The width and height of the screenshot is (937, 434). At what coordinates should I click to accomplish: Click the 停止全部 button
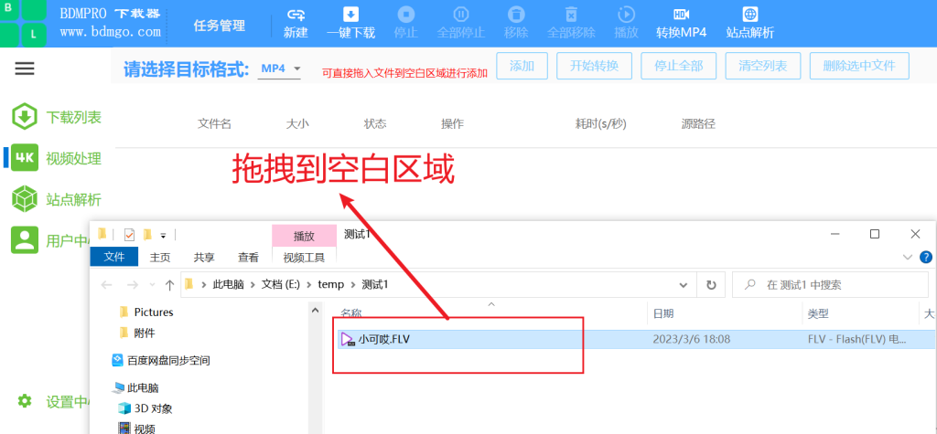pyautogui.click(x=678, y=66)
